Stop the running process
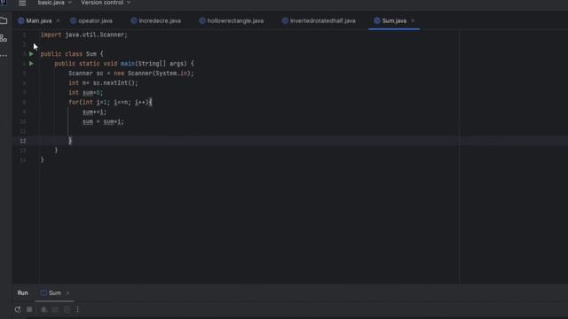Screen dimensions: 568x319 [29, 309]
